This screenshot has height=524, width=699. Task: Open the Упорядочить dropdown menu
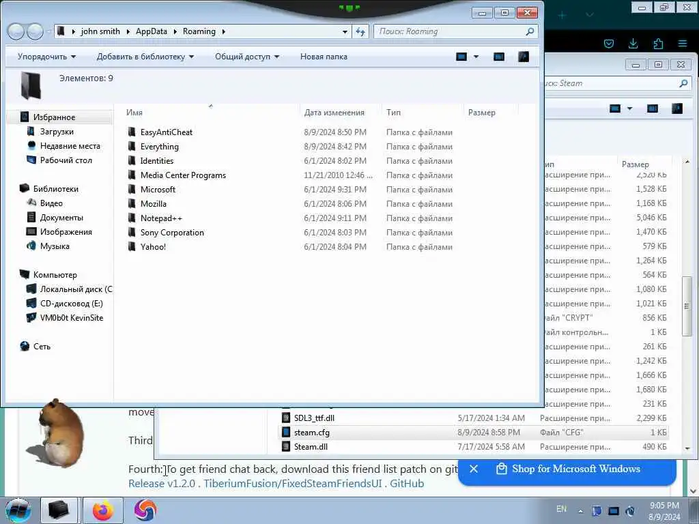point(47,57)
